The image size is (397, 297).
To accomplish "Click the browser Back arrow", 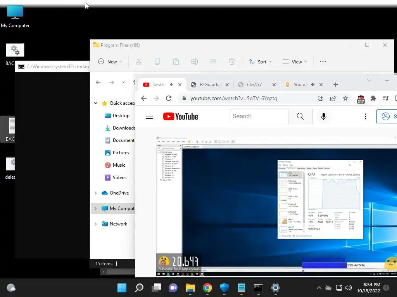I will tap(144, 98).
